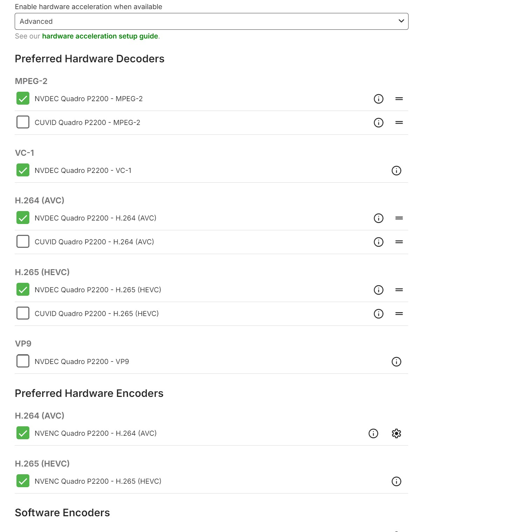Open info for NVENC H.264 encoder
Viewport: 525px width, 532px height.
coord(373,433)
